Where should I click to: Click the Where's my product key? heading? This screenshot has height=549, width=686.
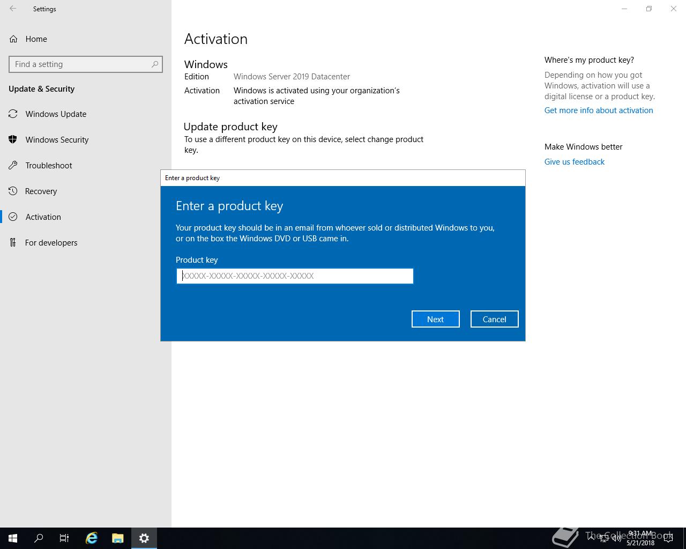pos(589,60)
